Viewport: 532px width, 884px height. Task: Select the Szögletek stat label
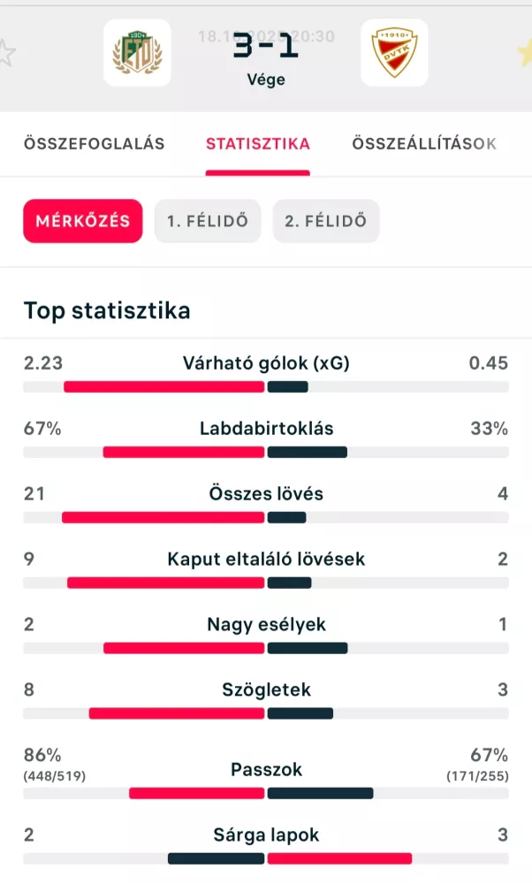coord(266,690)
